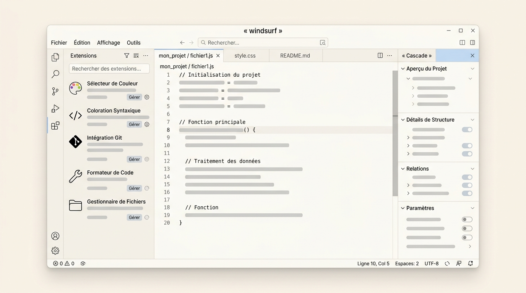Switch to the README.md tab
This screenshot has width=526, height=293.
[x=295, y=56]
